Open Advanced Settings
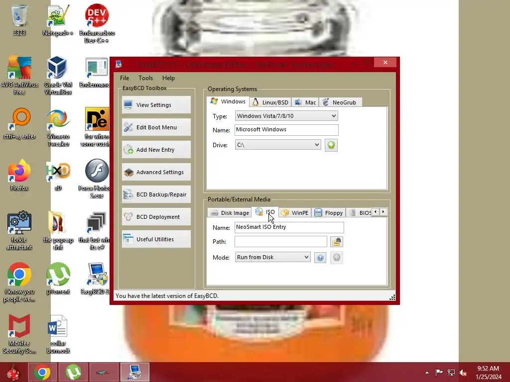 156,172
